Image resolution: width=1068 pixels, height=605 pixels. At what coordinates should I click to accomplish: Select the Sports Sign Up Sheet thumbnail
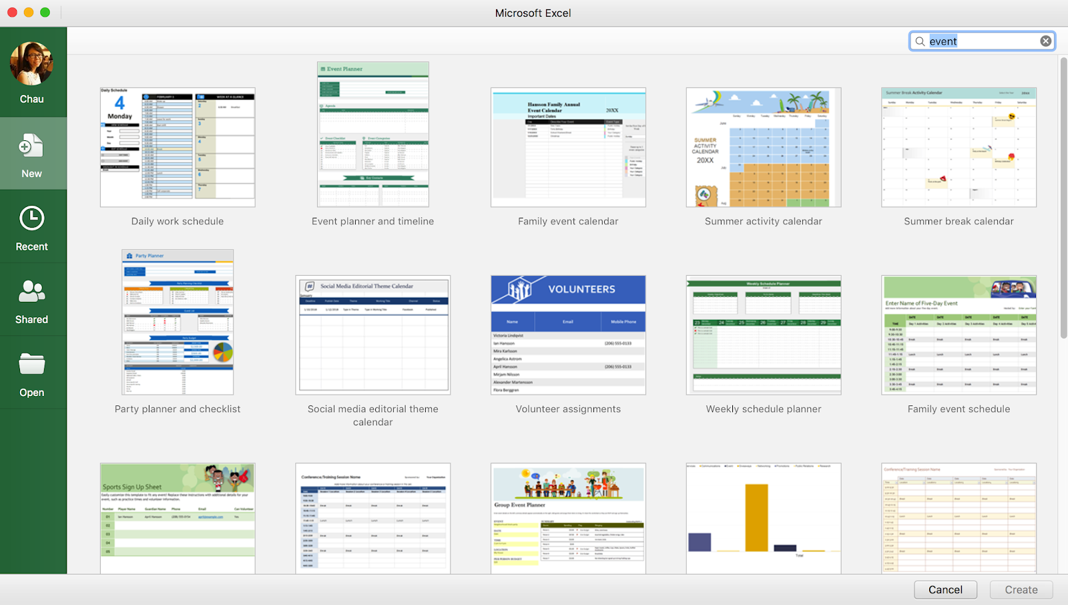coord(178,518)
